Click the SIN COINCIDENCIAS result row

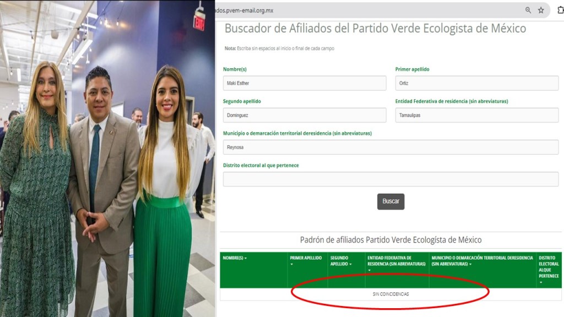(391, 294)
